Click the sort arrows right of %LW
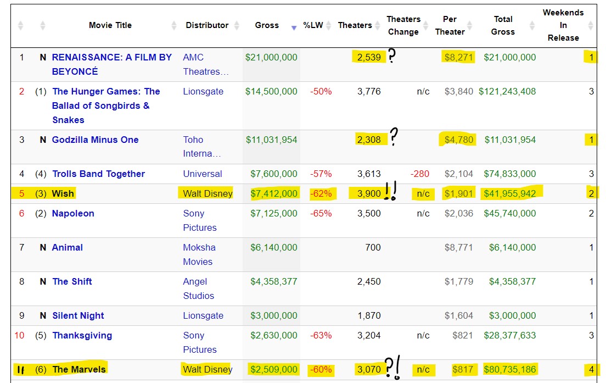 click(x=328, y=25)
